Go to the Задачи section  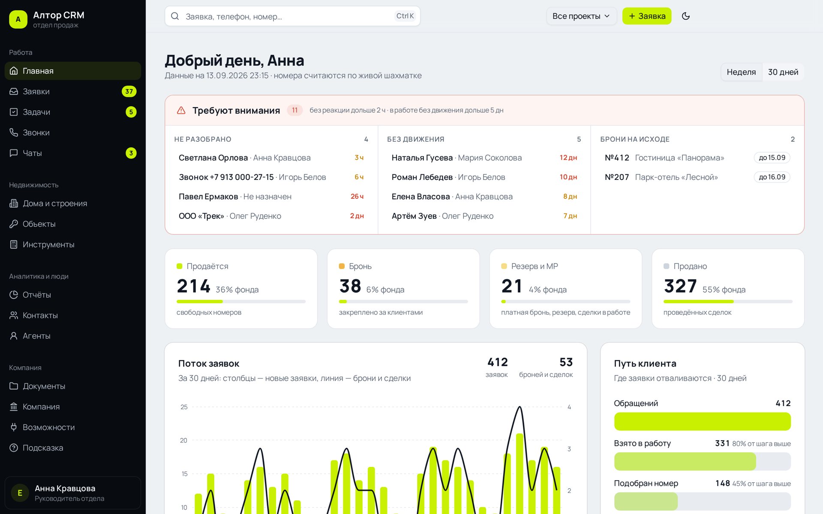tap(73, 112)
